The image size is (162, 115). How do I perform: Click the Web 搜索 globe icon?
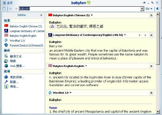click(x=6, y=66)
